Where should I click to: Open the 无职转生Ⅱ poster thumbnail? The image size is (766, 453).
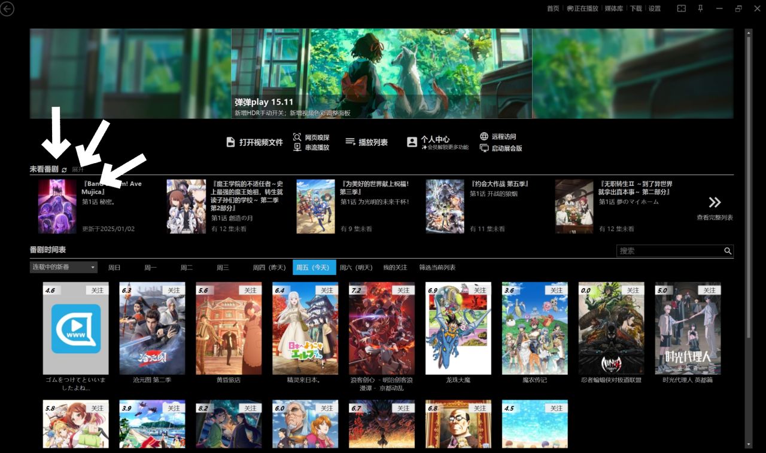[x=574, y=206]
